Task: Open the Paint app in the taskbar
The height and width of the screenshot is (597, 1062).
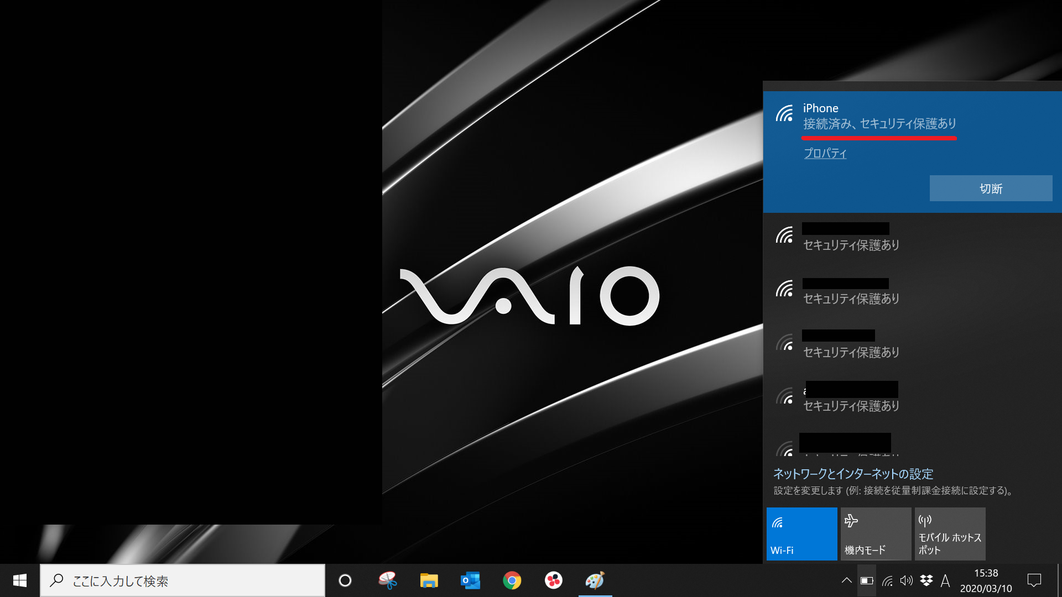Action: [x=595, y=580]
